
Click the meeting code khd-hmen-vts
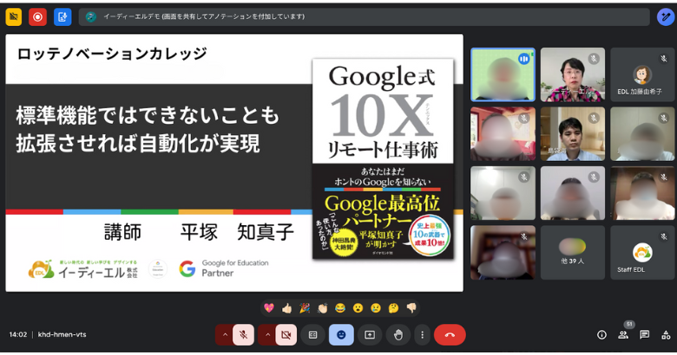point(62,335)
